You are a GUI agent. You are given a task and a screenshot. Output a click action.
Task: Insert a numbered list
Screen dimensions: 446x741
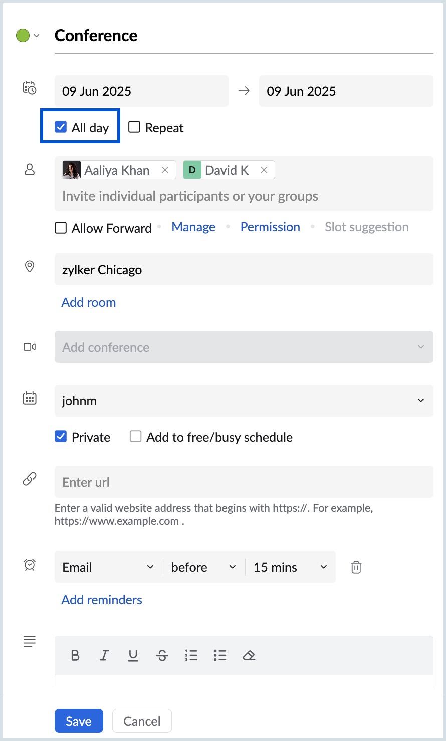[191, 655]
